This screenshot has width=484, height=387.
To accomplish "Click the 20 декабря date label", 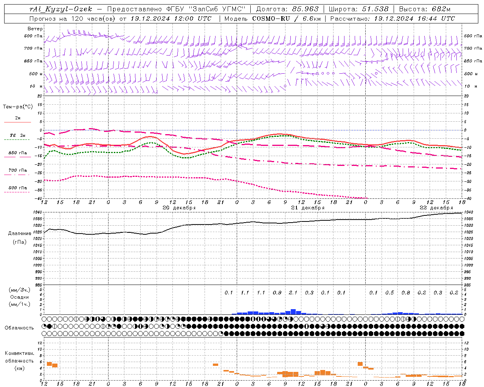I will pyautogui.click(x=179, y=208).
